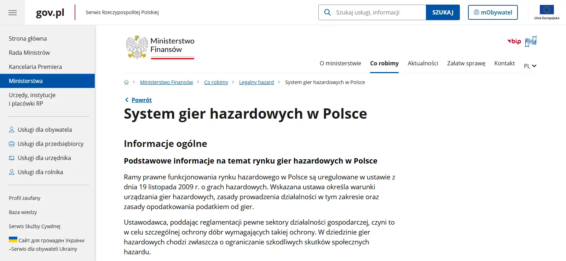The image size is (566, 261).
Task: Click the SZUKAJ search button
Action: click(443, 12)
